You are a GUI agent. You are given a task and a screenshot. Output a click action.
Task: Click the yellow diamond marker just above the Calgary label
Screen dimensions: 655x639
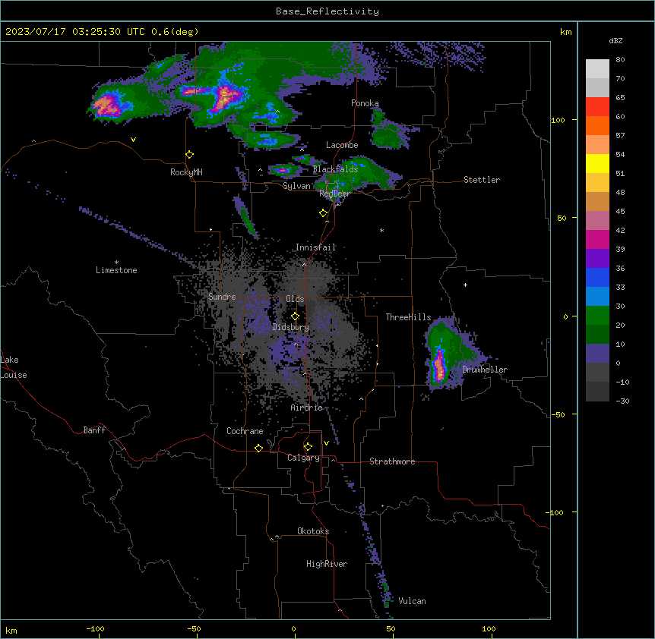[309, 447]
